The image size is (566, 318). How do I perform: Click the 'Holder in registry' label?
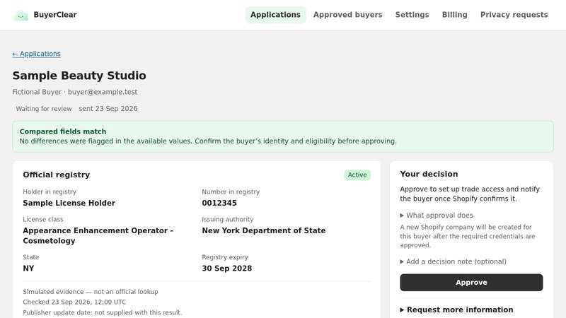tap(50, 192)
